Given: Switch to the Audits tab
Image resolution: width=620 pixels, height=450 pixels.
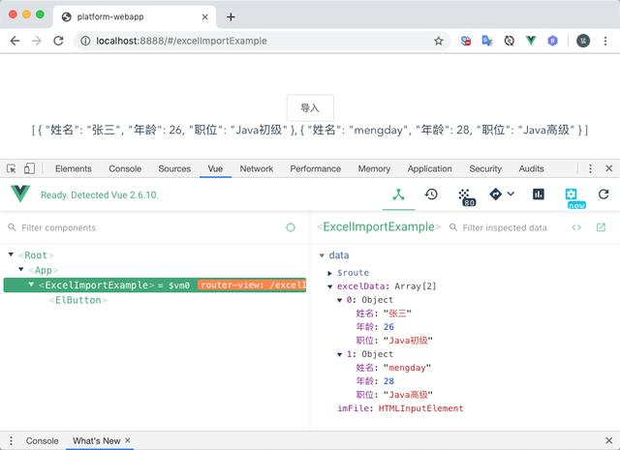Looking at the screenshot, I should 531,168.
